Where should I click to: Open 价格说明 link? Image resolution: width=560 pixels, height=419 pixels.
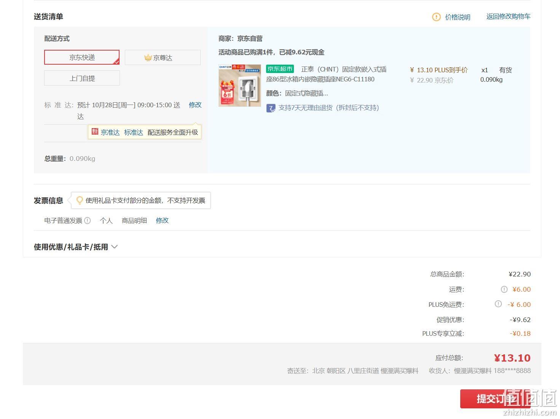coord(458,17)
